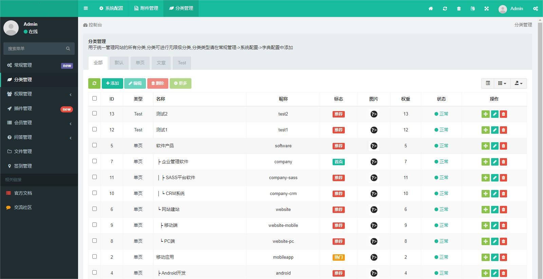Image resolution: width=543 pixels, height=279 pixels.
Task: Open 交流社区 link in sidebar
Action: click(x=39, y=207)
